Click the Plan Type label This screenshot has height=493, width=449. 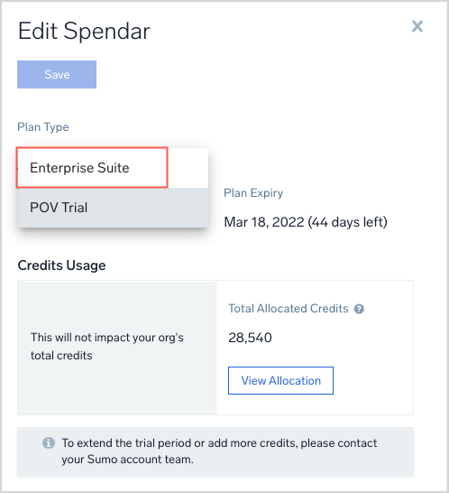(x=43, y=127)
